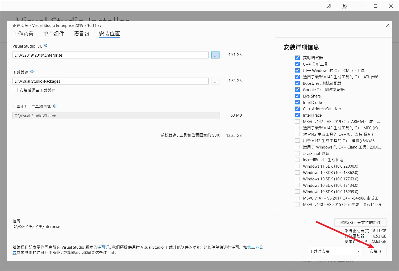This screenshot has height=271, width=399.
Task: Uncheck Google Test 测试适配器
Action: [x=297, y=90]
